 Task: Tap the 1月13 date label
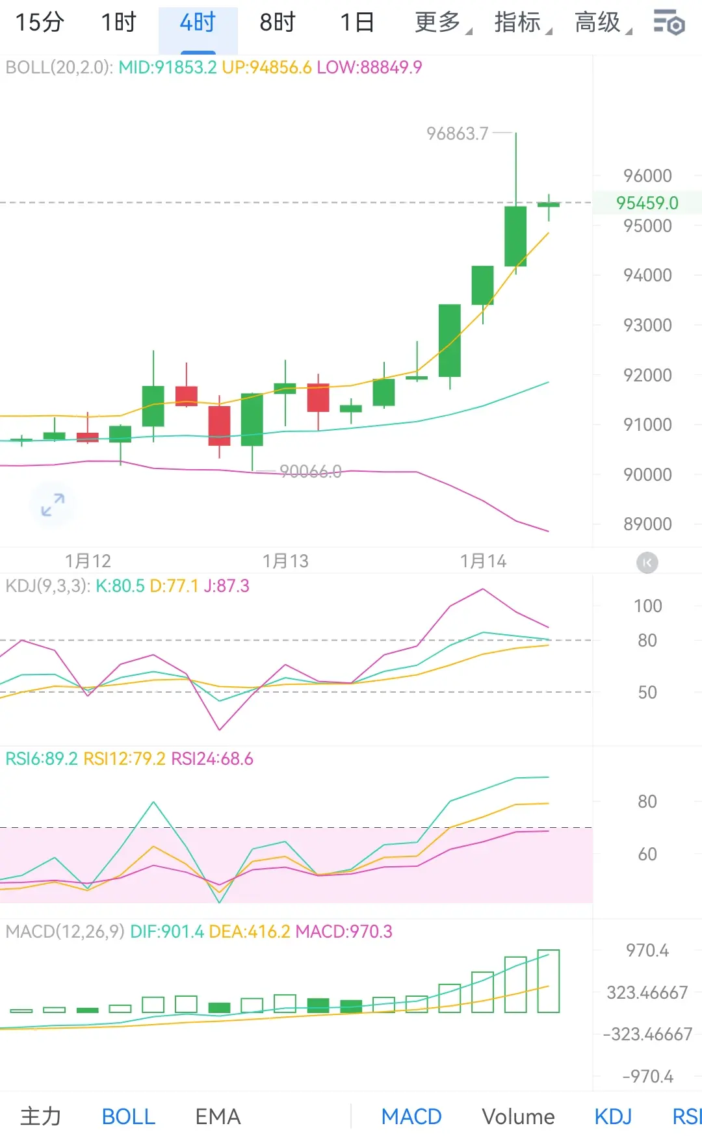pyautogui.click(x=285, y=561)
